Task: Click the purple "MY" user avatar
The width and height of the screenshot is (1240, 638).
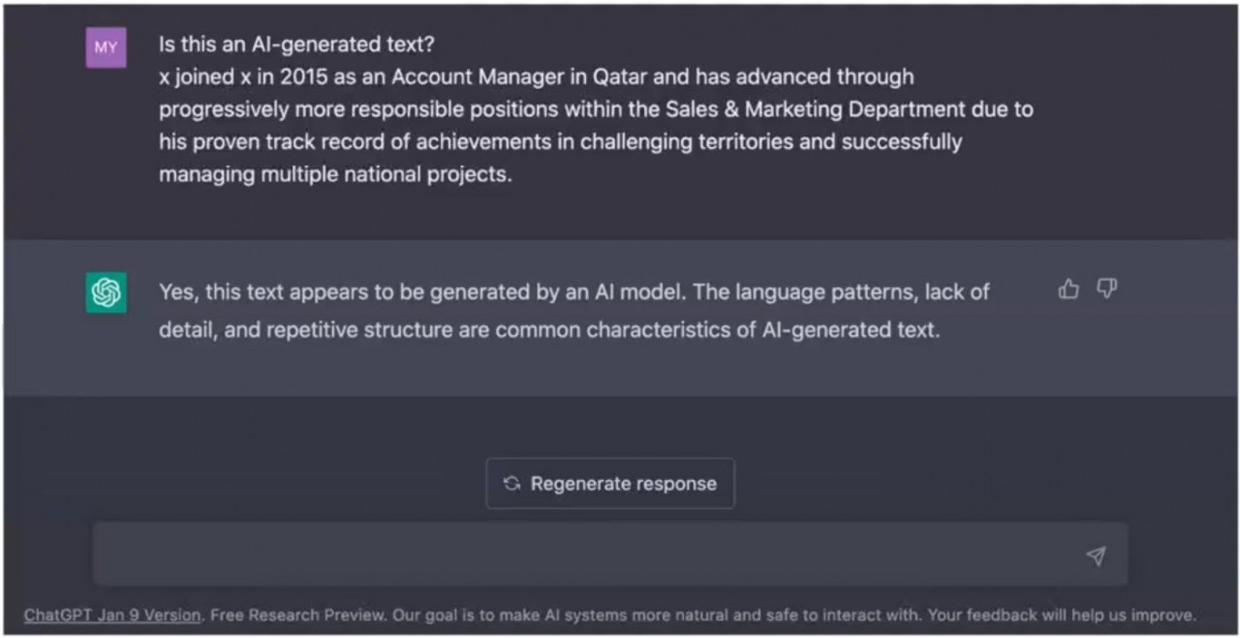Action: (x=106, y=47)
